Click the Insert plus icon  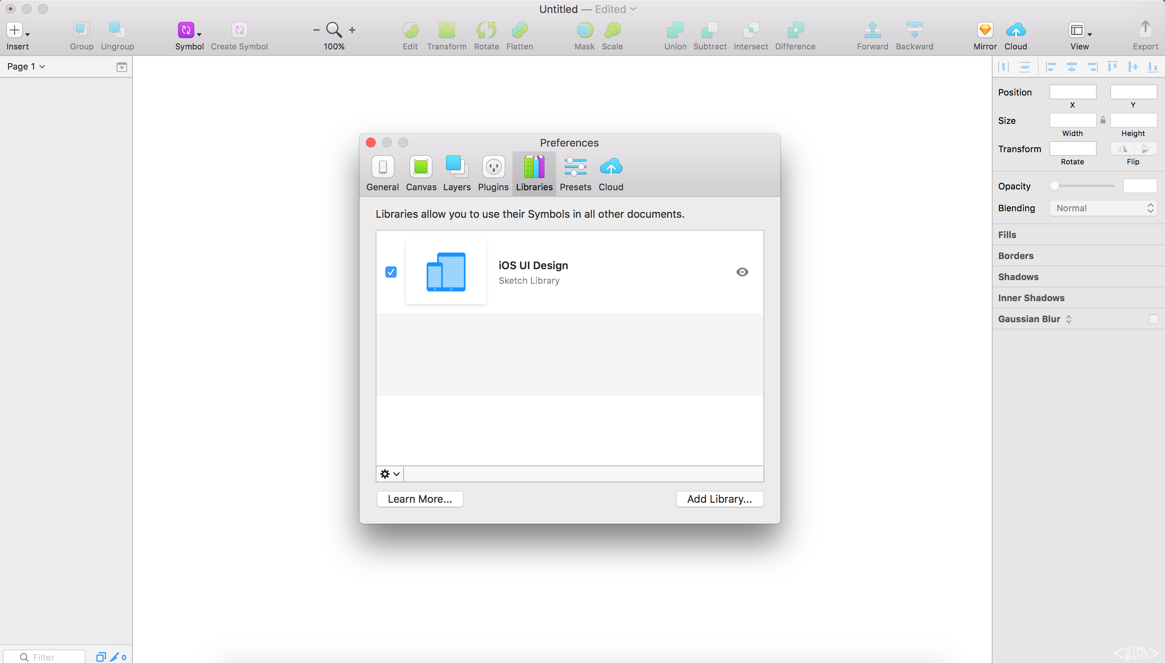pos(15,30)
